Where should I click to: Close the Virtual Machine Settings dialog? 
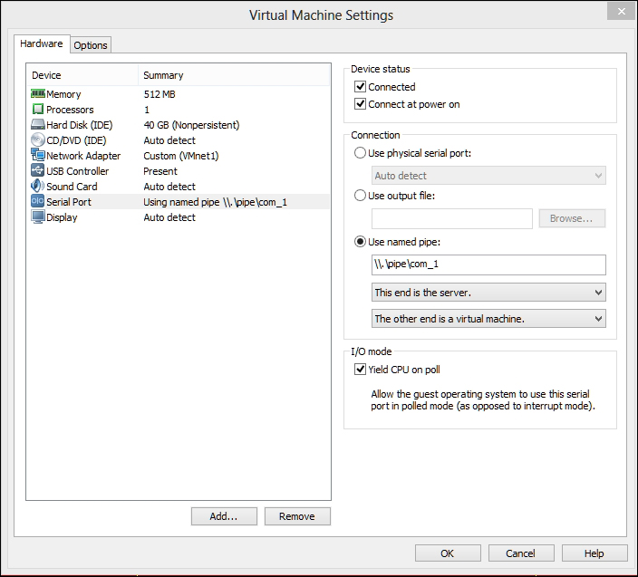point(622,12)
